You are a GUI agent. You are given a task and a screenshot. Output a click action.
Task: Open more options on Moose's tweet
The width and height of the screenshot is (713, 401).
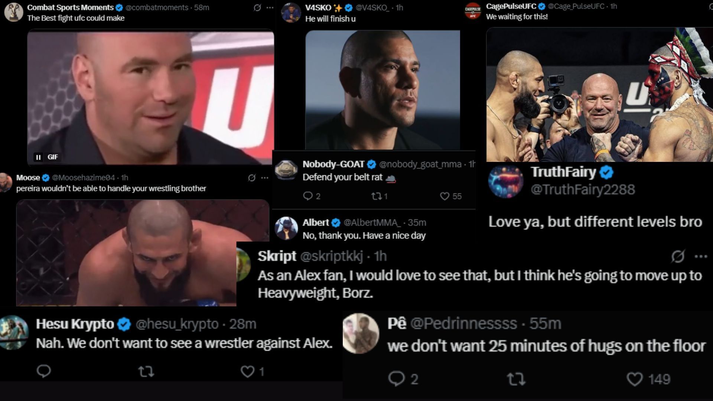(x=264, y=178)
